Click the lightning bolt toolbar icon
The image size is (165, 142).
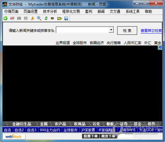pyautogui.click(x=32, y=18)
